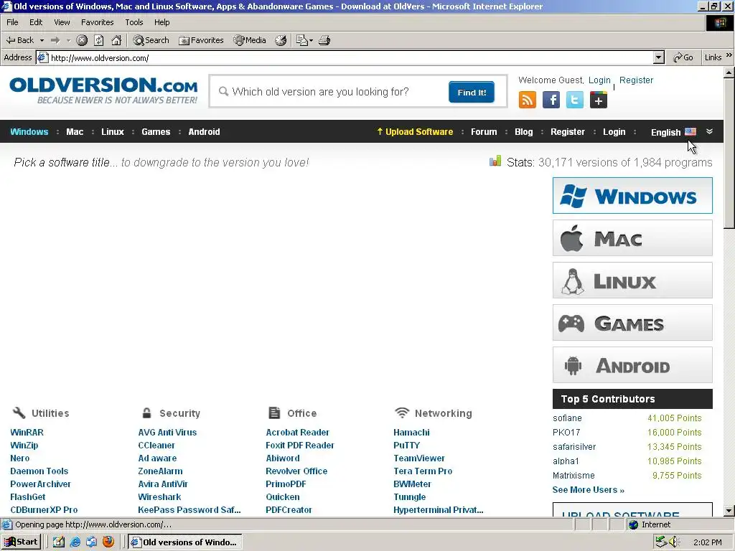Open the Forum nav link
This screenshot has width=735, height=551.
(x=484, y=132)
